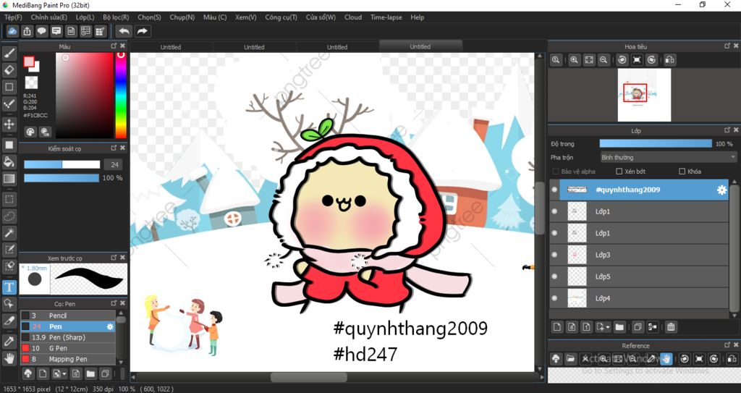Click the export/share icon in top toolbar
741x393 pixels.
tap(27, 31)
